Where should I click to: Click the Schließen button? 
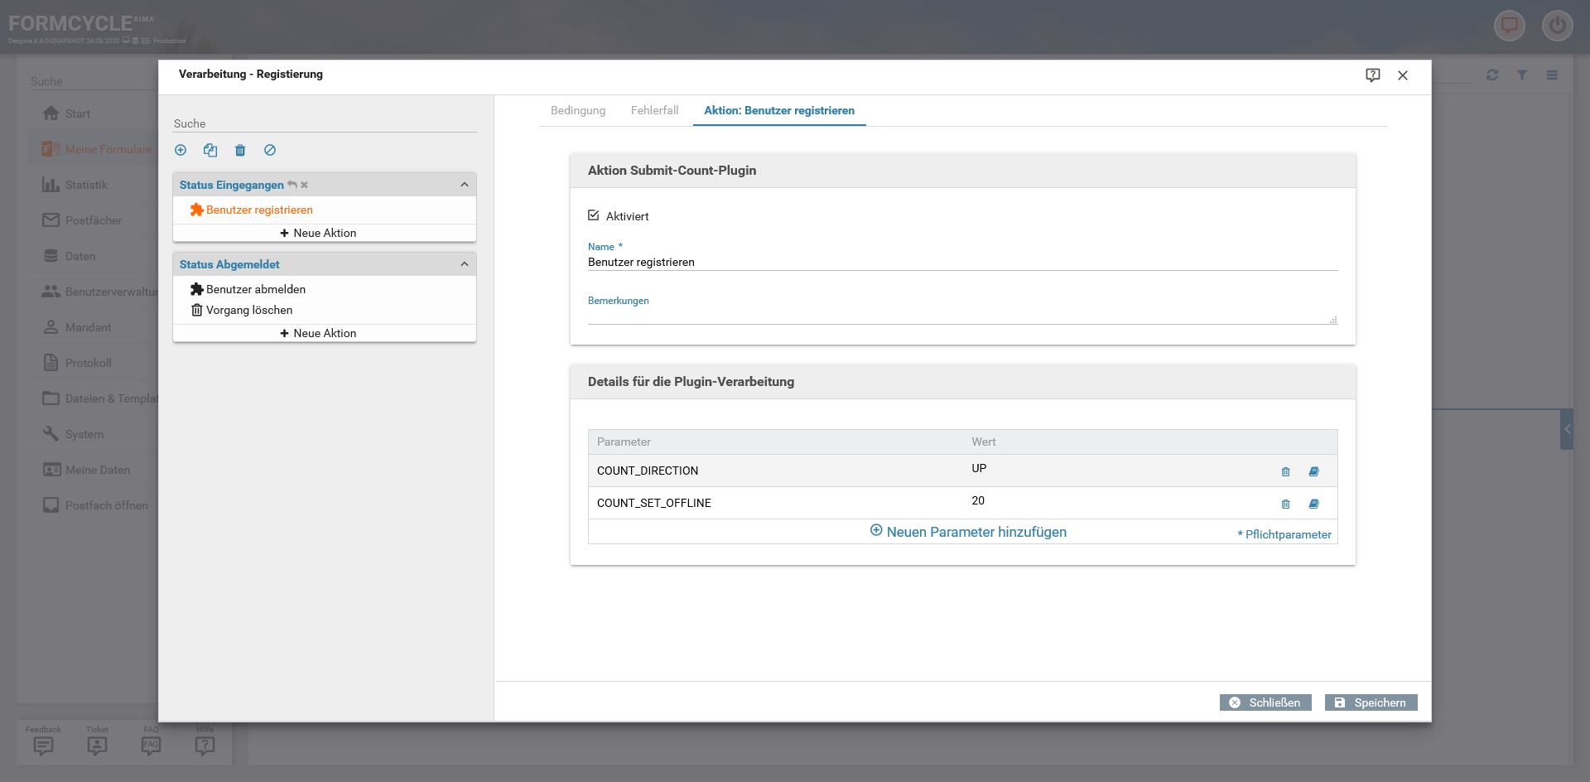(1265, 702)
